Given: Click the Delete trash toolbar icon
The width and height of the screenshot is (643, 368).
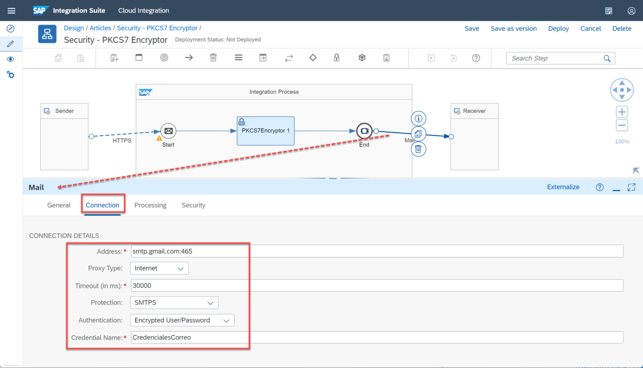Looking at the screenshot, I should (213, 58).
